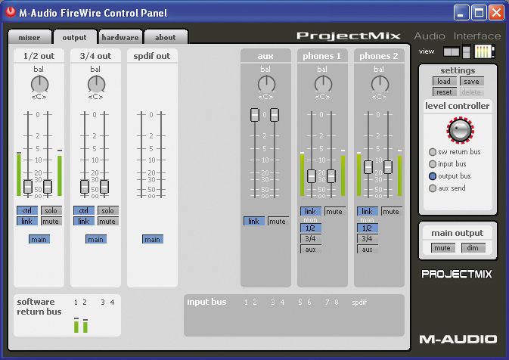The width and height of the screenshot is (509, 360).
Task: Click the spdif label in input bus
Action: tap(359, 303)
